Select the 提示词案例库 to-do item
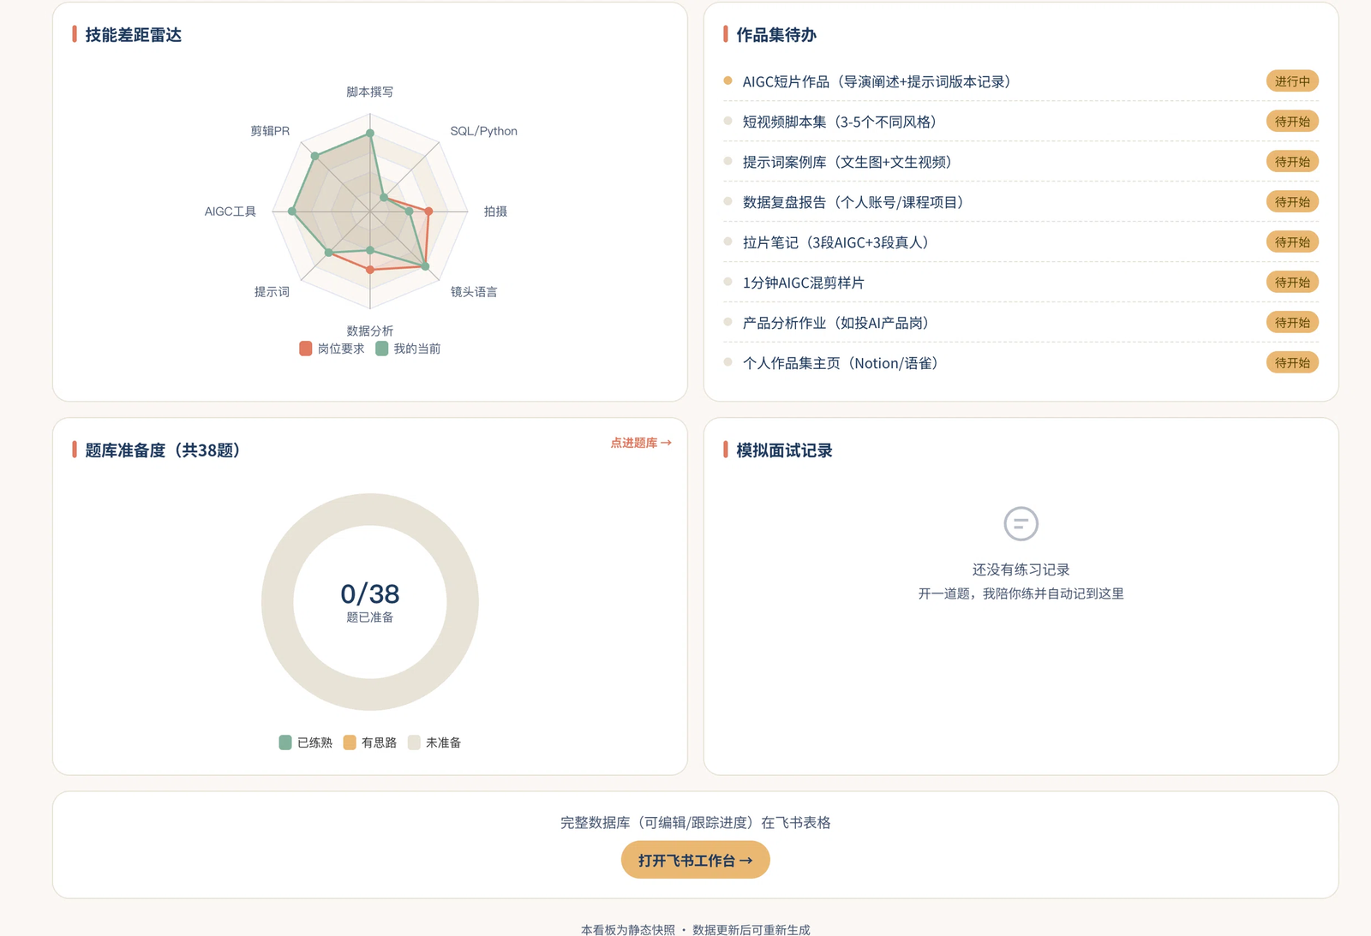 1021,162
